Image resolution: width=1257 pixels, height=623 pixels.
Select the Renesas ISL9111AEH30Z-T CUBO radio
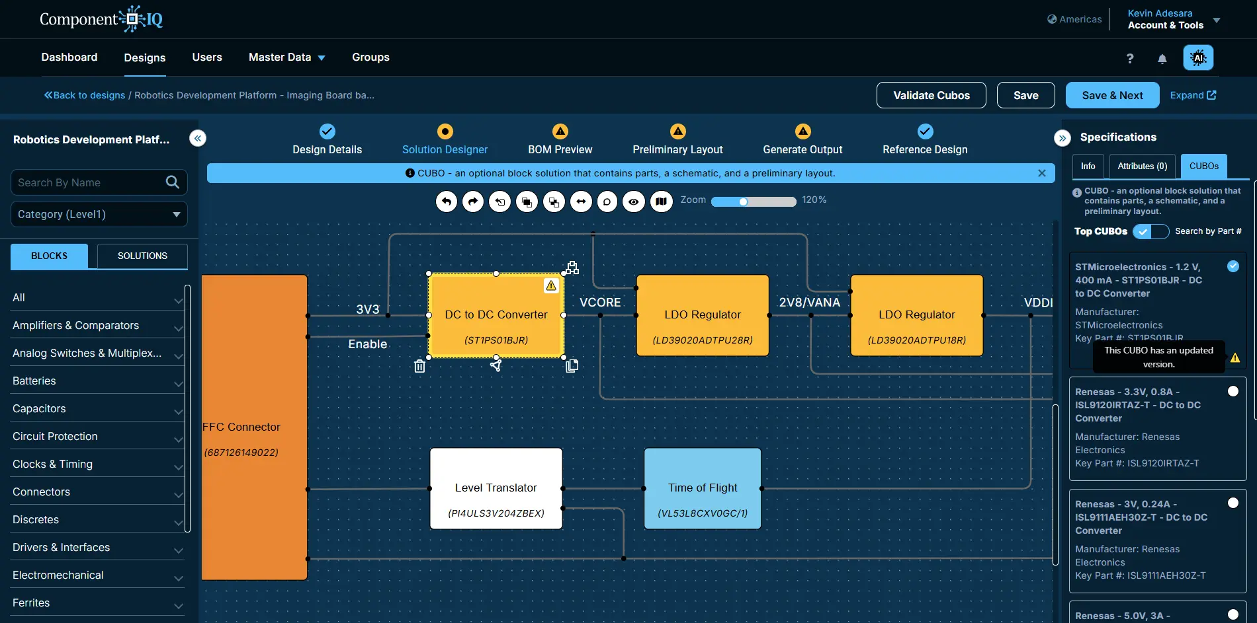[x=1233, y=503]
